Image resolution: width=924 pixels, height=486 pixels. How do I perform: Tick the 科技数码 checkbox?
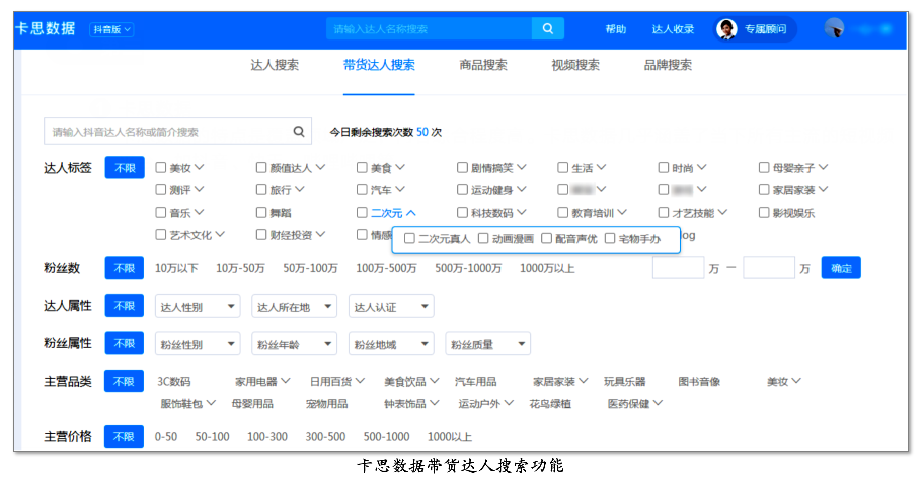[x=462, y=212]
